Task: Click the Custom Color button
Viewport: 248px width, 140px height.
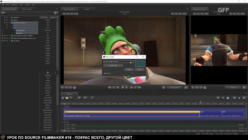Action: [x=113, y=65]
